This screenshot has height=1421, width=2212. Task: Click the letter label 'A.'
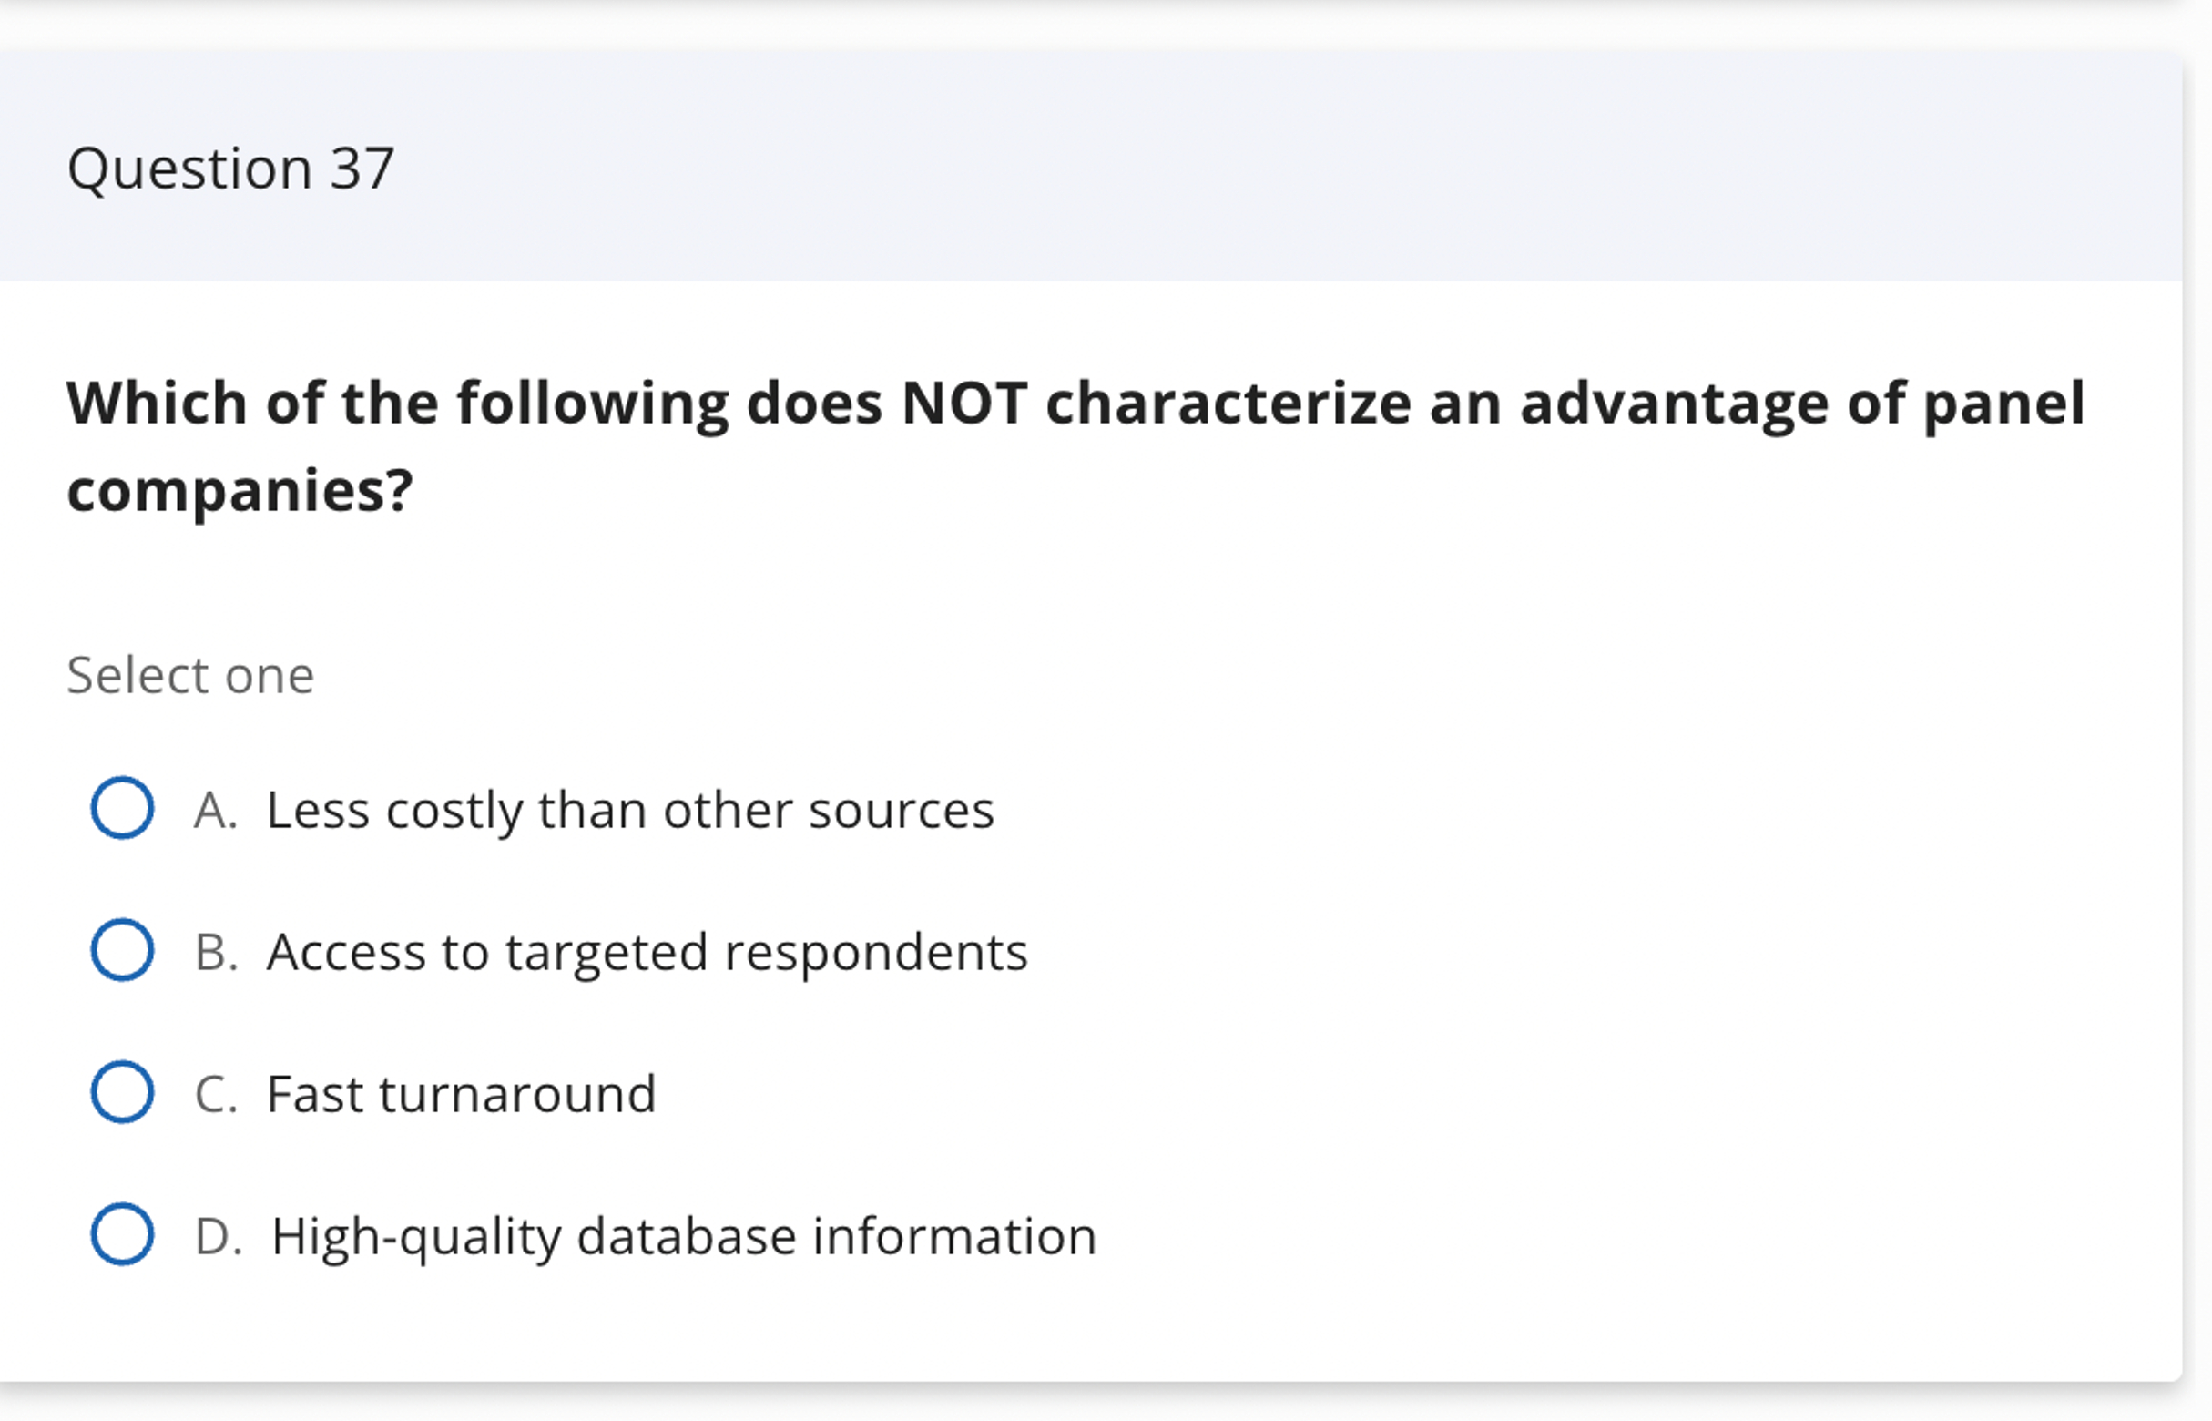tap(216, 810)
